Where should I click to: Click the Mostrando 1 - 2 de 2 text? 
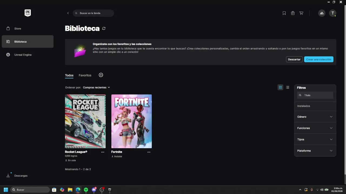coord(78,169)
